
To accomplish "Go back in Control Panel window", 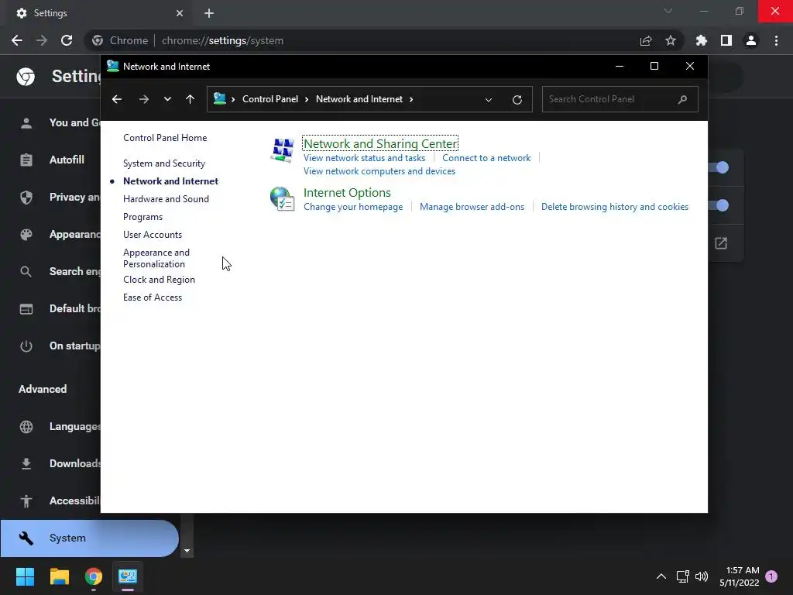I will [117, 99].
